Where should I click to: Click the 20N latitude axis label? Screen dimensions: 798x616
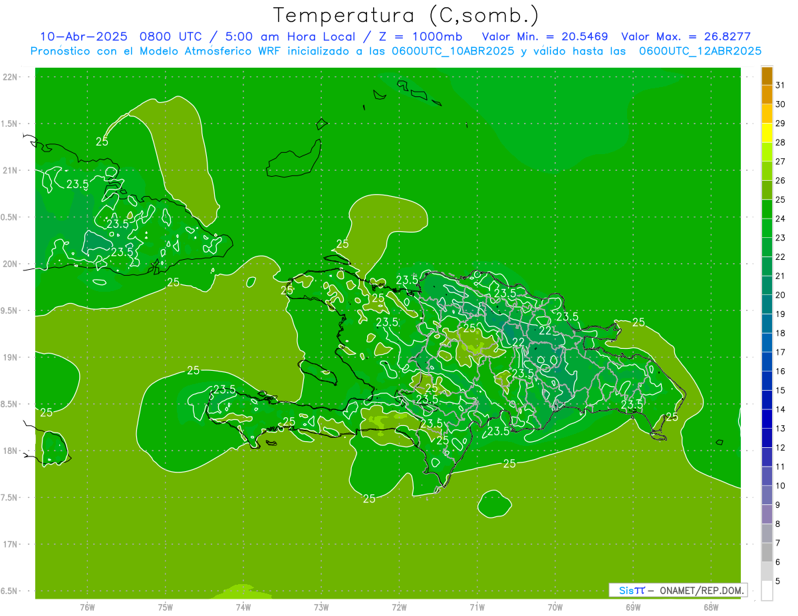[11, 264]
